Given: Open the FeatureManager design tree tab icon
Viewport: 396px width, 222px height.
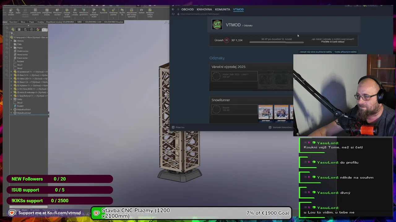Looking at the screenshot, I should pos(13,29).
